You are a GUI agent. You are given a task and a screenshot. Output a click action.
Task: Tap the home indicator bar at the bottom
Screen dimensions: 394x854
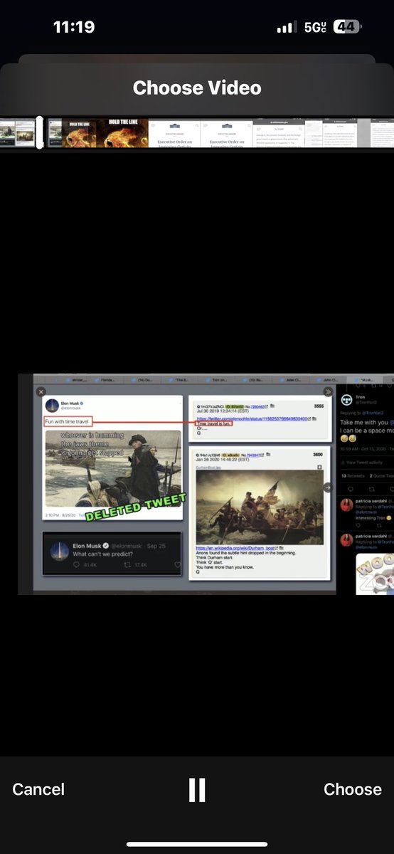pyautogui.click(x=197, y=845)
